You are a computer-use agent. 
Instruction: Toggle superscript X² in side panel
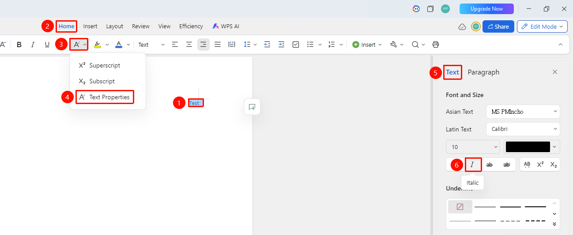(x=540, y=164)
